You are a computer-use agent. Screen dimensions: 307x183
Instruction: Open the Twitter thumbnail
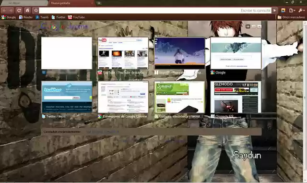point(67,97)
